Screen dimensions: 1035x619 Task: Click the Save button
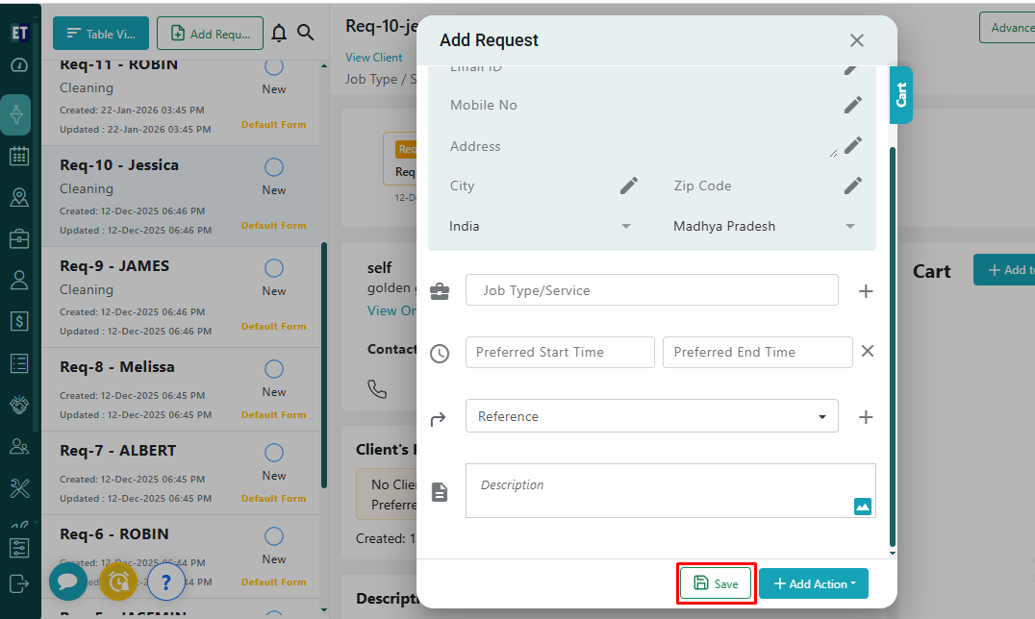(x=716, y=583)
